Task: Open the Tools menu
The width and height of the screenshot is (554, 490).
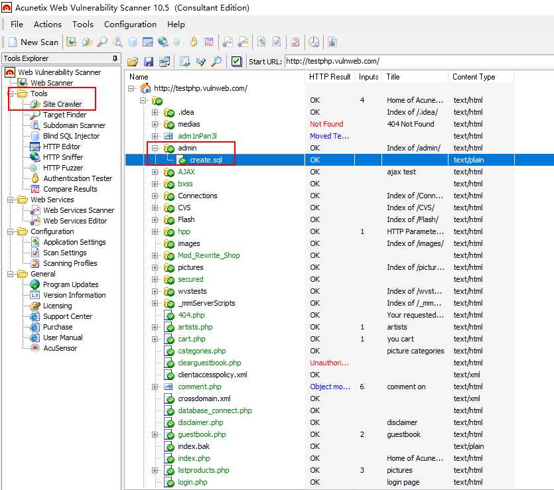Action: click(83, 25)
